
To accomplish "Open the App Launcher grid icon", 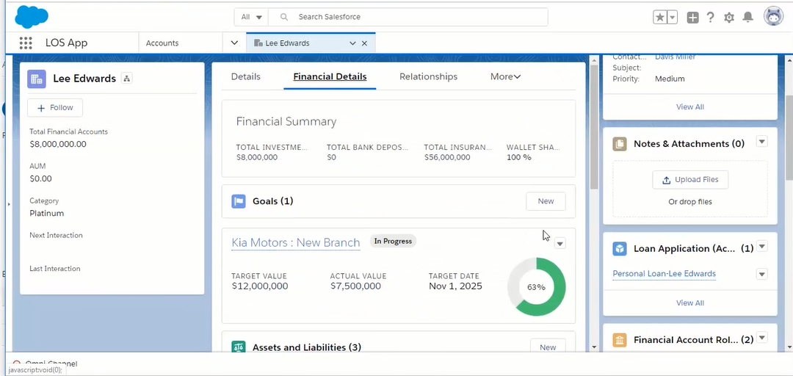I will pyautogui.click(x=26, y=43).
